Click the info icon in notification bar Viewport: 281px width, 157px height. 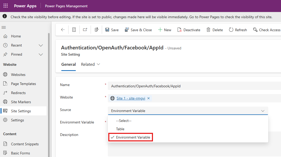click(x=5, y=16)
